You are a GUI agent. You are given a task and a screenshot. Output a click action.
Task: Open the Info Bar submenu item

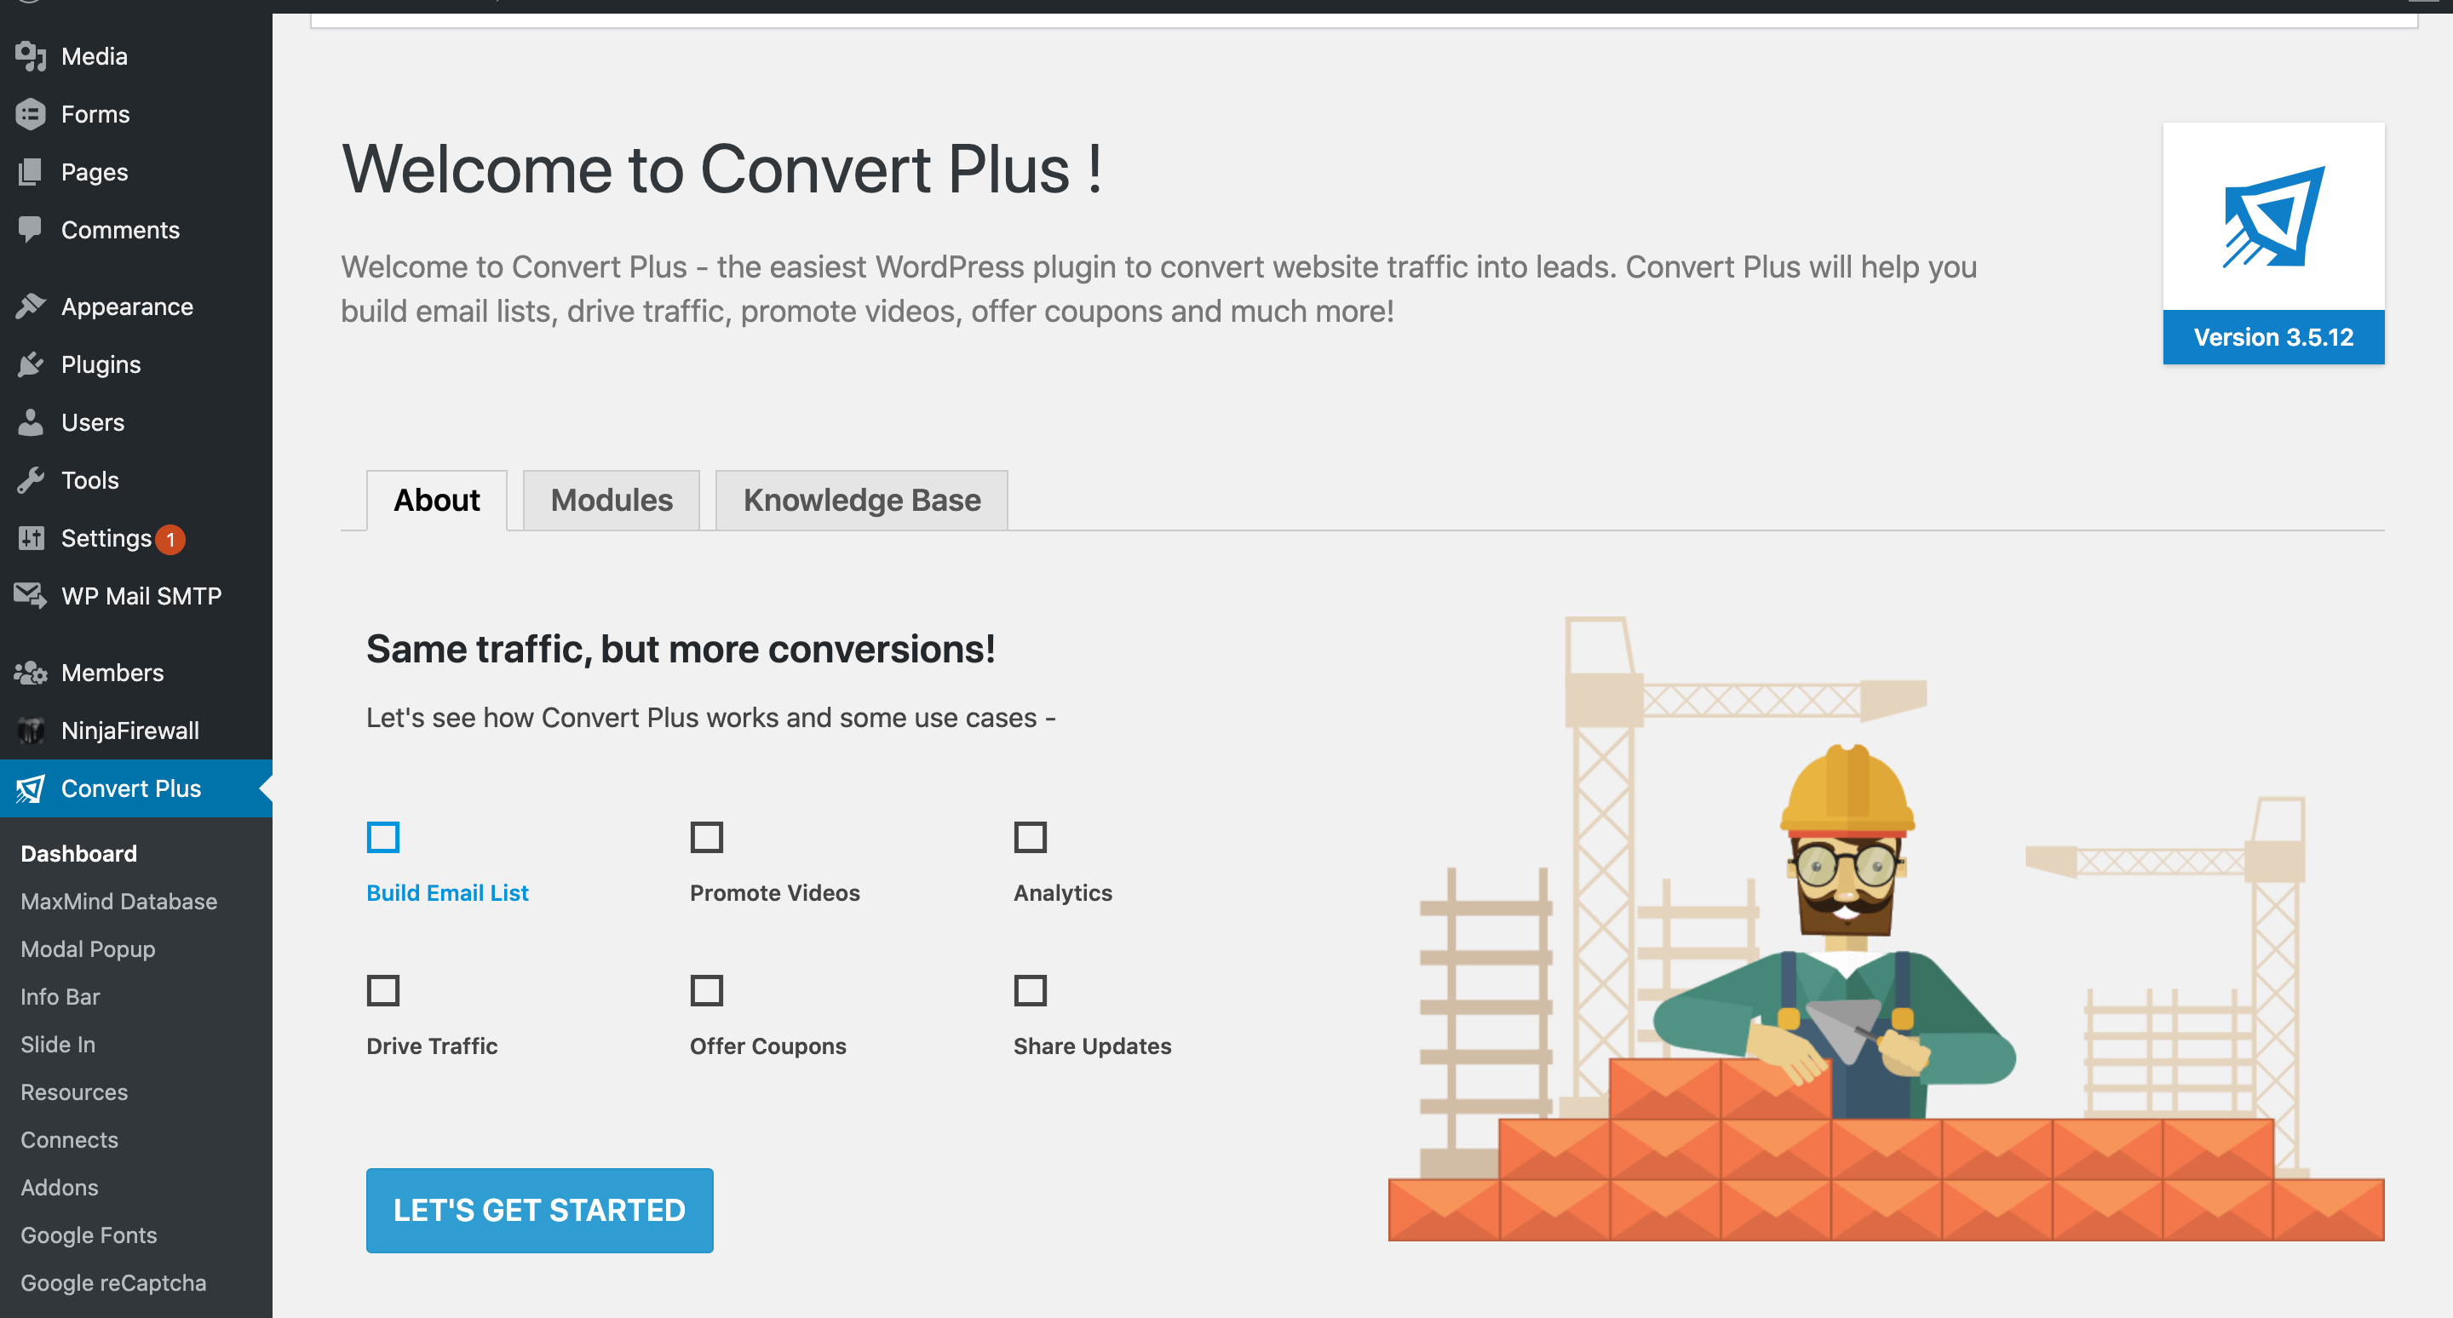(60, 996)
